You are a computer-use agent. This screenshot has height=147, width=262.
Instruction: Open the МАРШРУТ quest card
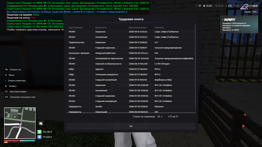(239, 24)
